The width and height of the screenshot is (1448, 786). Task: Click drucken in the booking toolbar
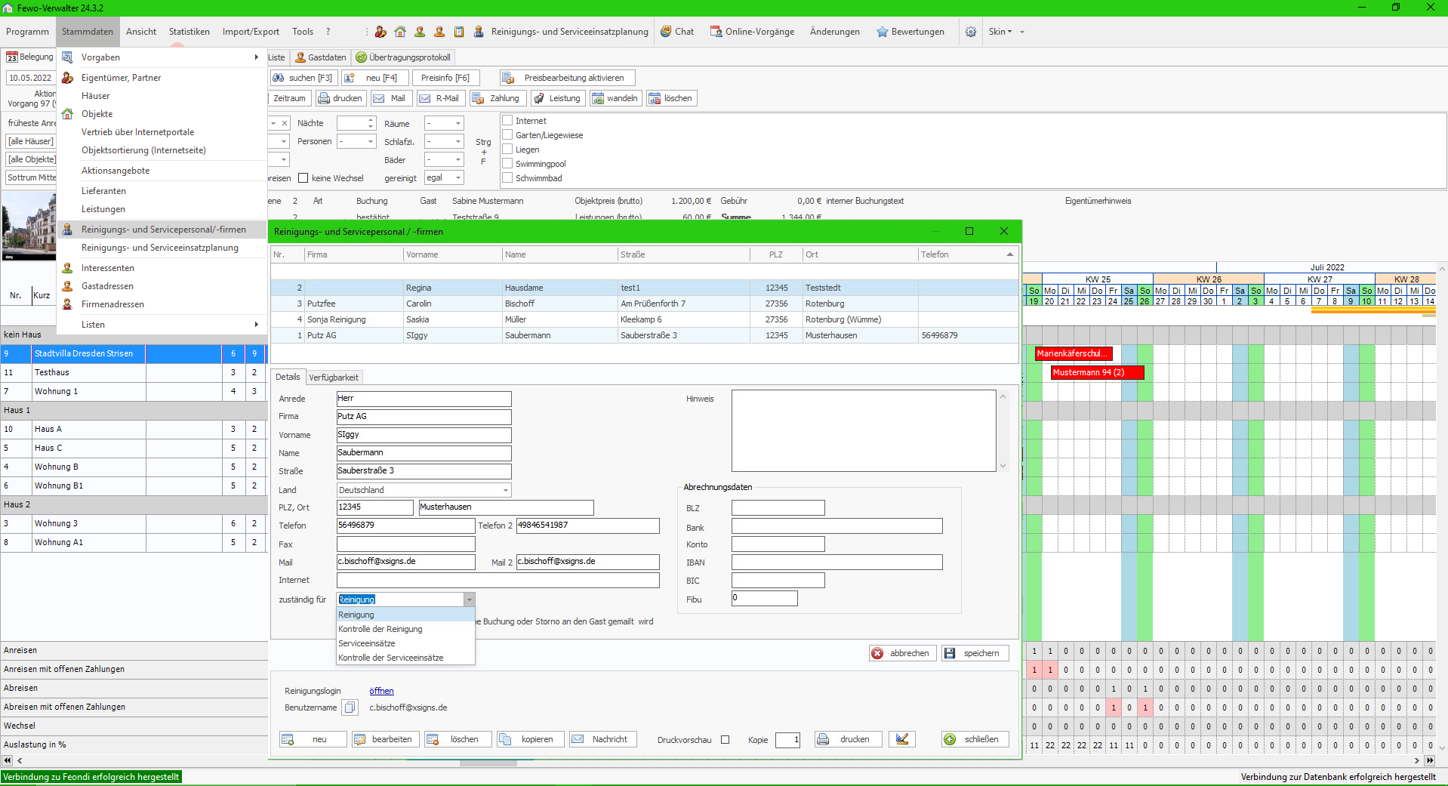(340, 98)
